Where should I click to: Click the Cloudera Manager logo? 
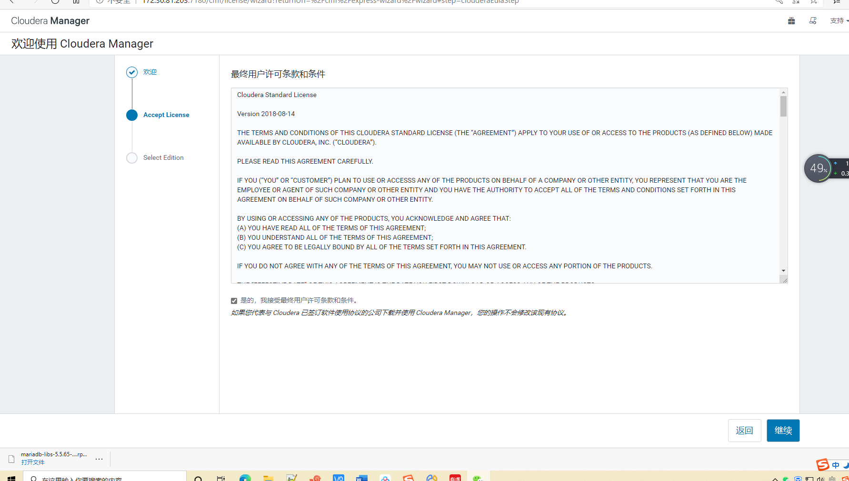(x=50, y=21)
